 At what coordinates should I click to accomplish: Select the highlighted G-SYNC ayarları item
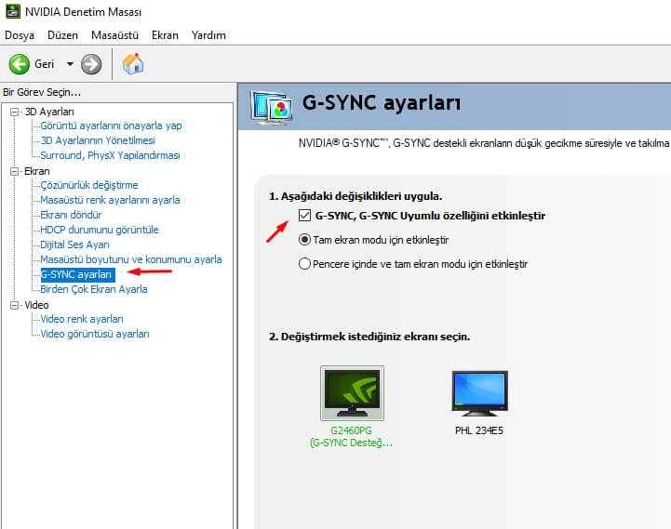click(77, 274)
